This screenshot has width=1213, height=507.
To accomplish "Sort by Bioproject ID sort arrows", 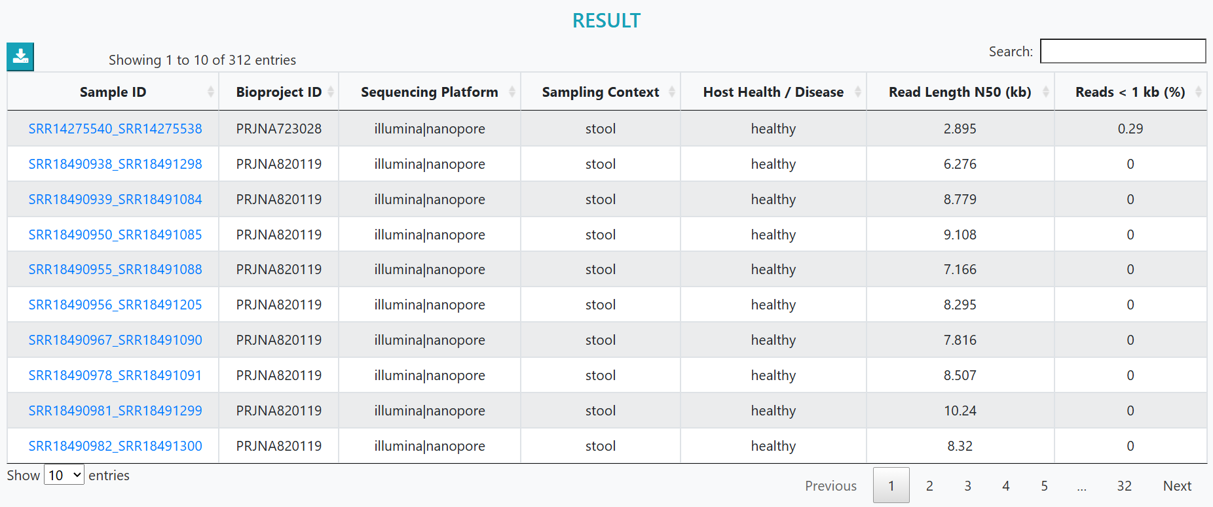I will point(331,92).
